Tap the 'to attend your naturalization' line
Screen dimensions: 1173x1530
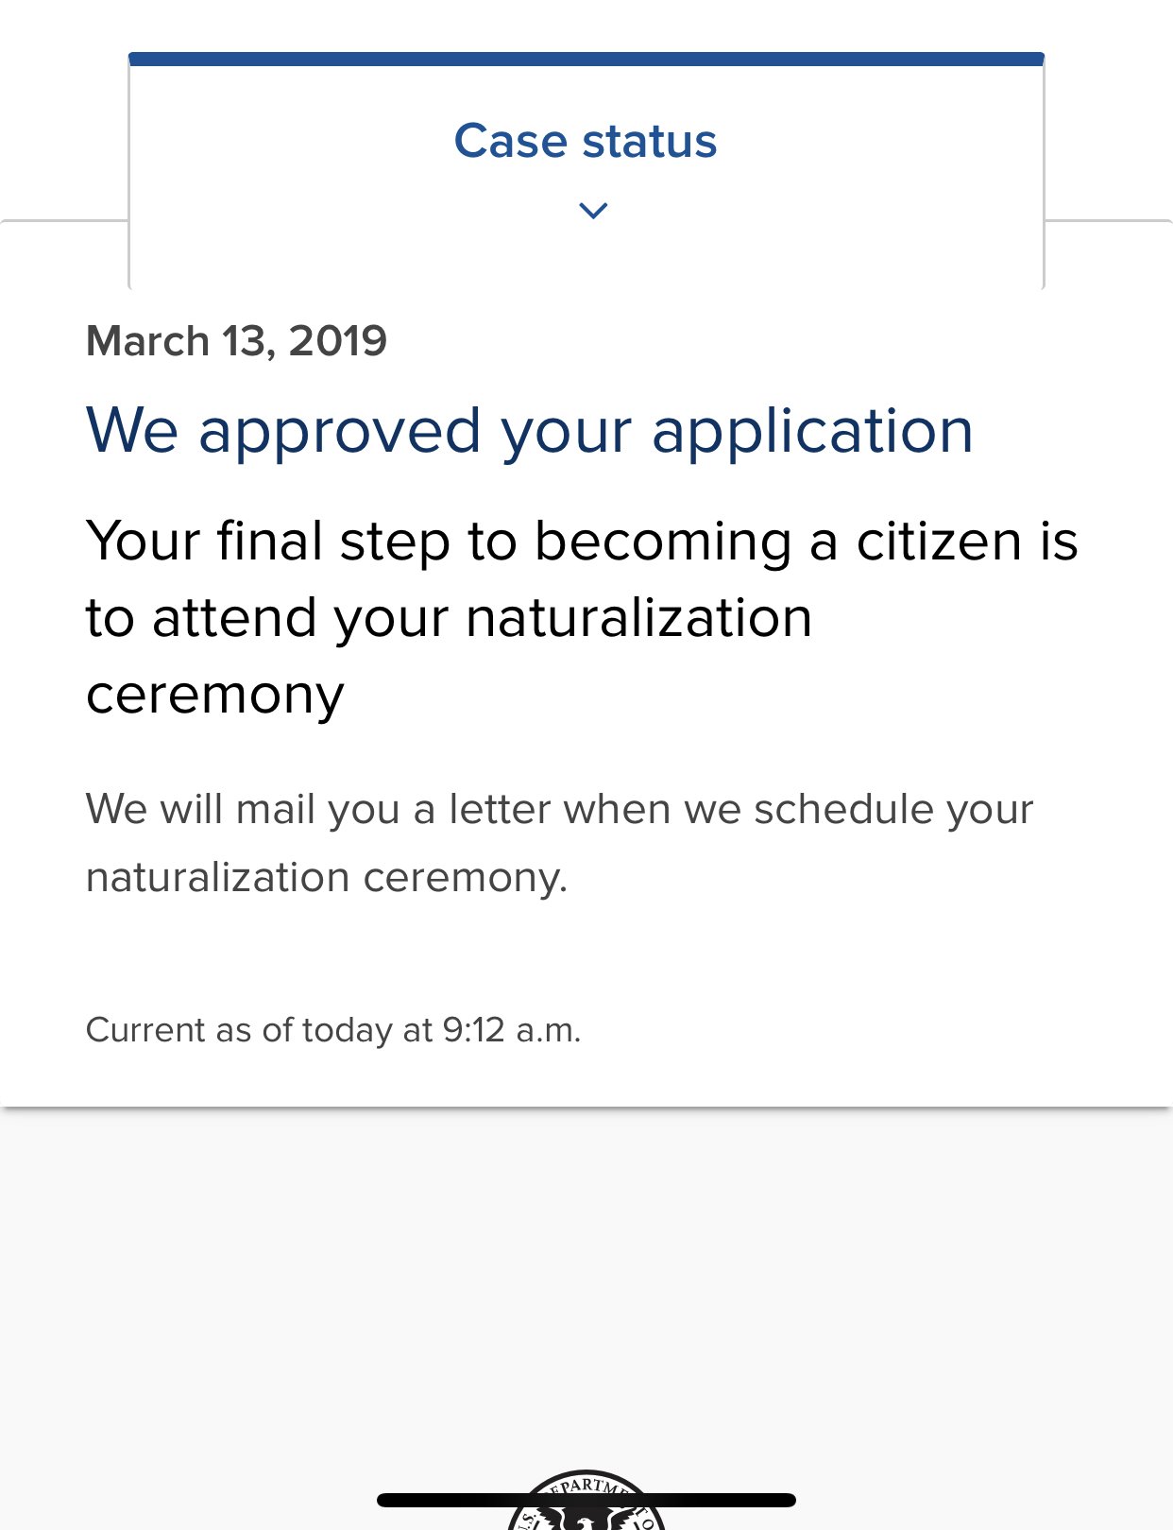click(450, 619)
